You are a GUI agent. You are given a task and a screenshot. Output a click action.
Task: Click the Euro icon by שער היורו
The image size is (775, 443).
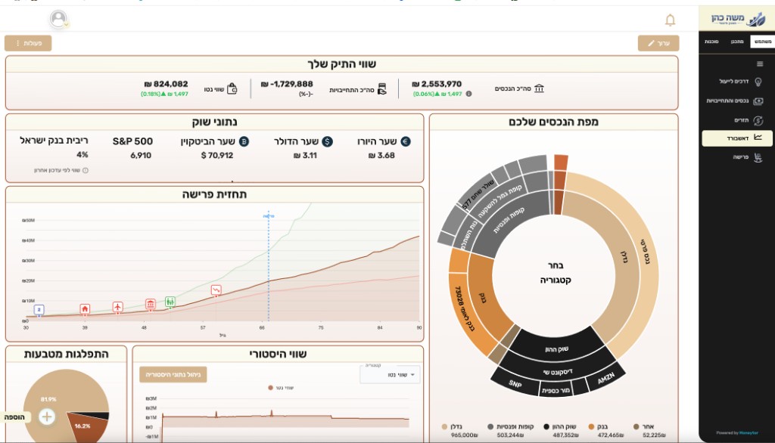click(x=406, y=141)
